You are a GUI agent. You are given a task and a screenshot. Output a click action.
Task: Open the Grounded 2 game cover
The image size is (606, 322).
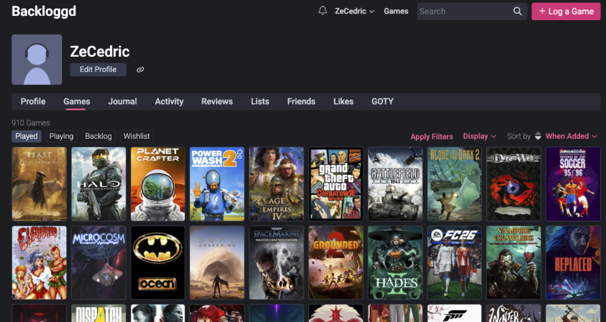point(336,262)
